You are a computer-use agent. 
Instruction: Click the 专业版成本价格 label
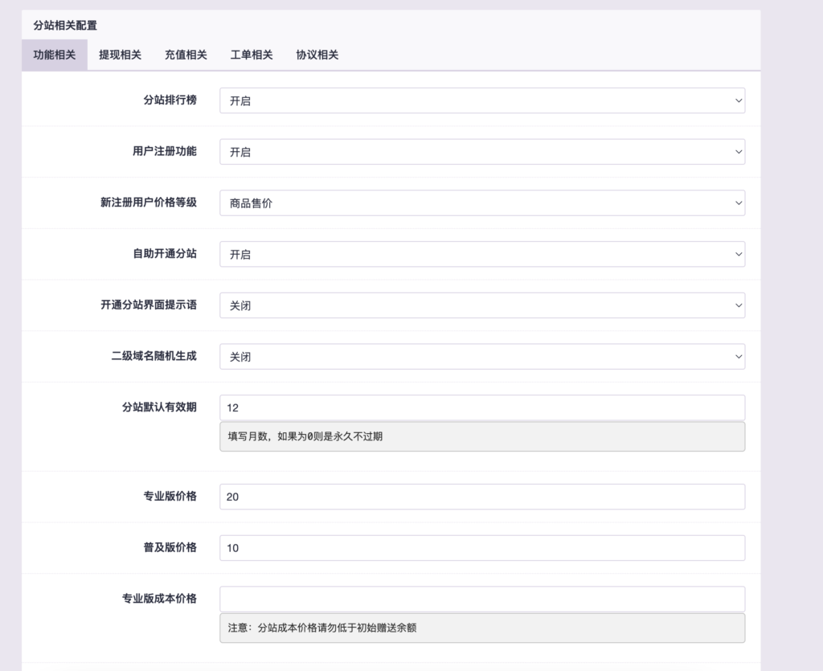(159, 599)
